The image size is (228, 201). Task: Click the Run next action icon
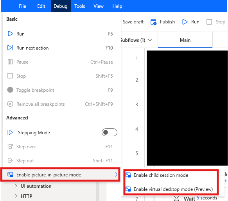(x=10, y=48)
